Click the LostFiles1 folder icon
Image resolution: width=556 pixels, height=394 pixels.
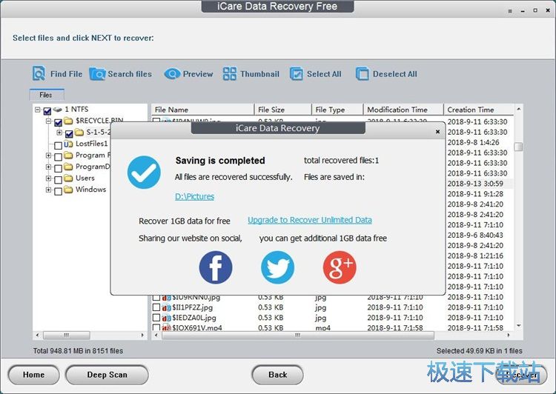[x=68, y=144]
